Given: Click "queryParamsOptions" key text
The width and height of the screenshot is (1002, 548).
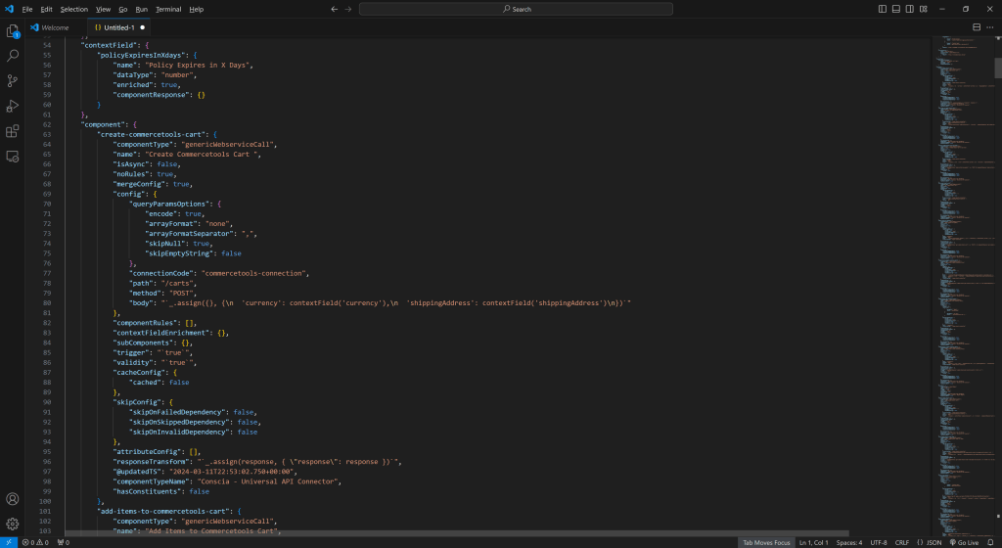Looking at the screenshot, I should click(x=169, y=204).
